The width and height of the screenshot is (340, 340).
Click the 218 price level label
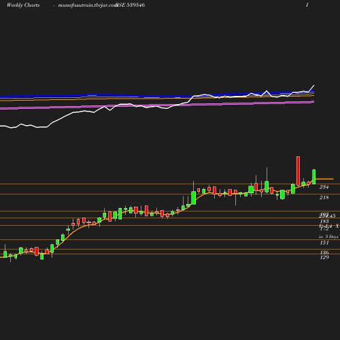tap(324, 197)
